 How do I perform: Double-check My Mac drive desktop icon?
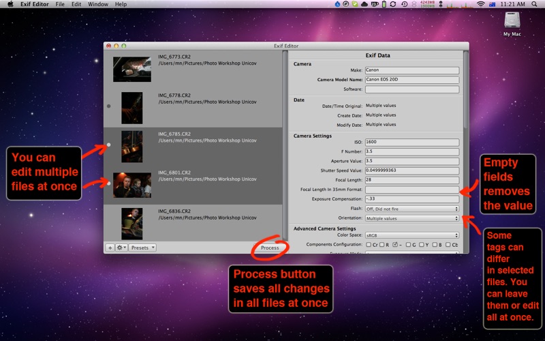point(512,22)
